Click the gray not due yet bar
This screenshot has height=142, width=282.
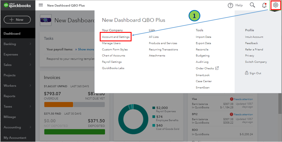point(89,105)
